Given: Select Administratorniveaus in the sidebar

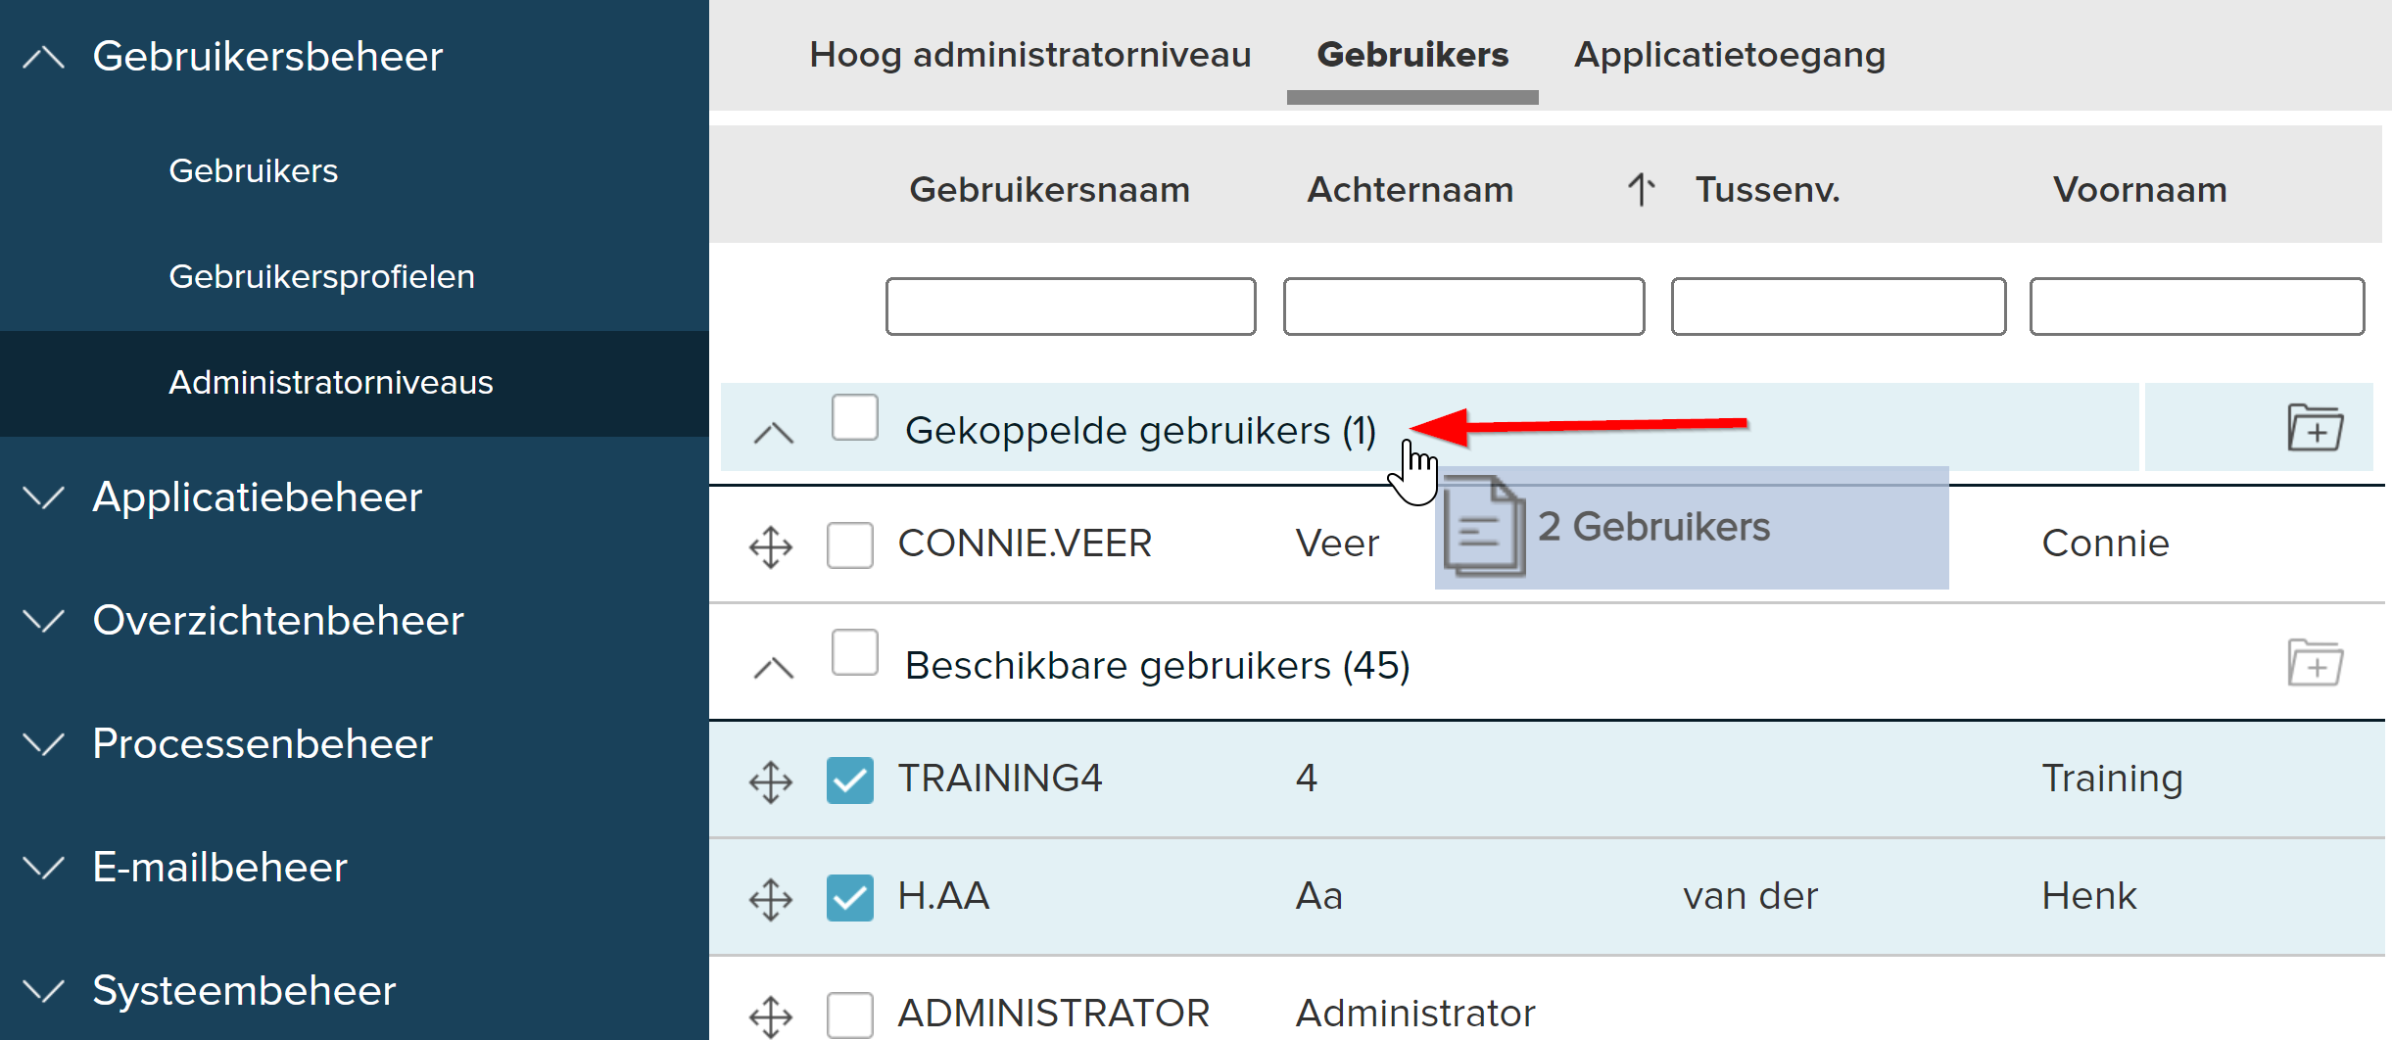Looking at the screenshot, I should click(x=331, y=382).
